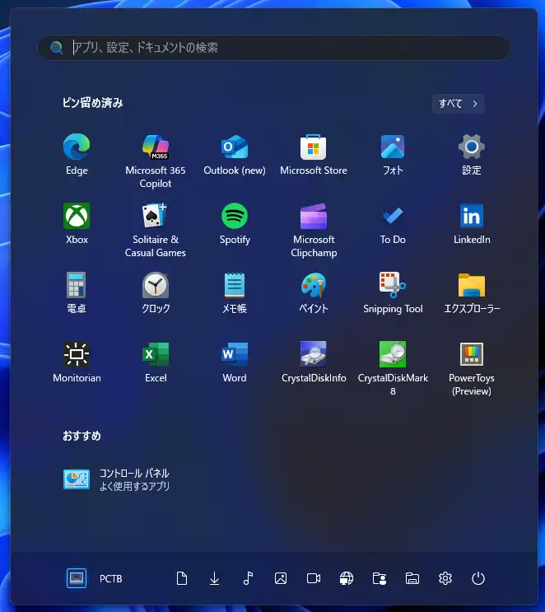
Task: Open the To Do app
Action: click(393, 224)
